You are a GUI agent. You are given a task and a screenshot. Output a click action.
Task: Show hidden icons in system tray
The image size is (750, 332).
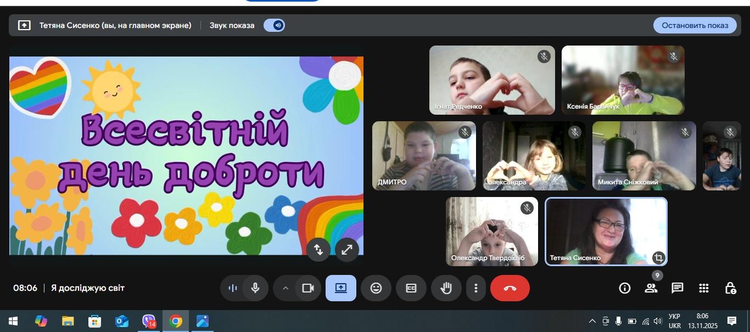pyautogui.click(x=592, y=321)
